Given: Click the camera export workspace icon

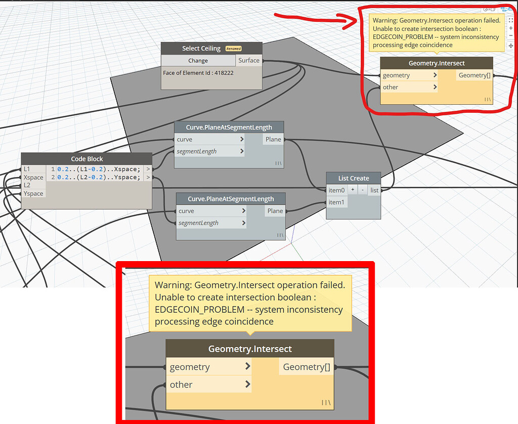Looking at the screenshot, I should 486,10.
